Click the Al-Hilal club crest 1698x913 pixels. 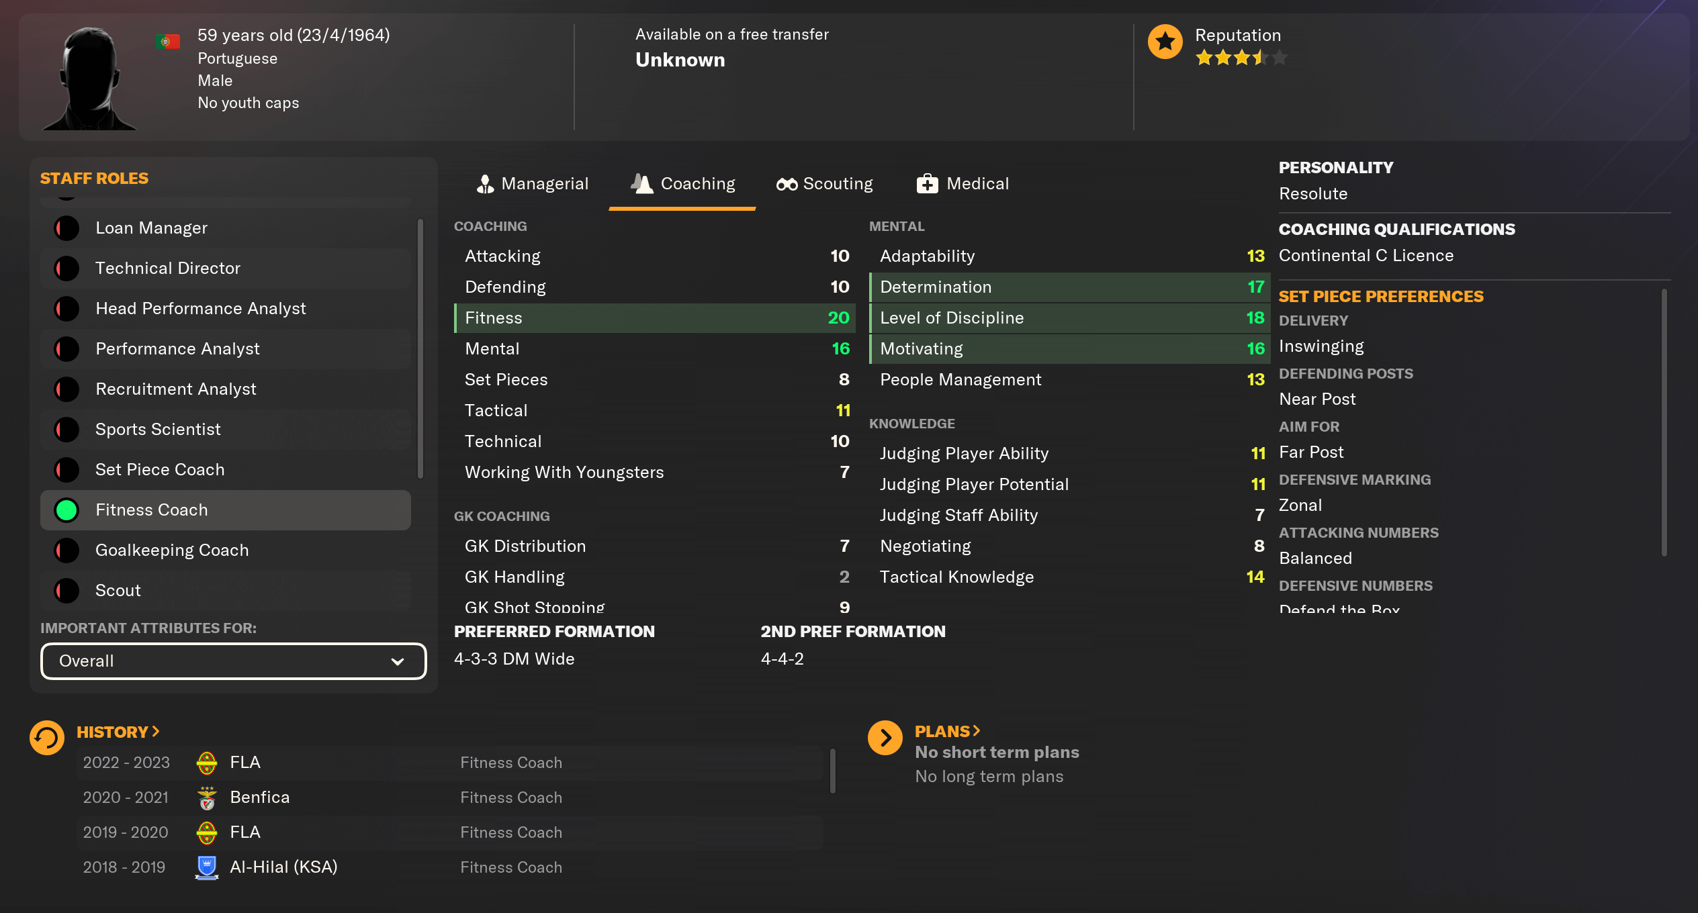point(207,867)
